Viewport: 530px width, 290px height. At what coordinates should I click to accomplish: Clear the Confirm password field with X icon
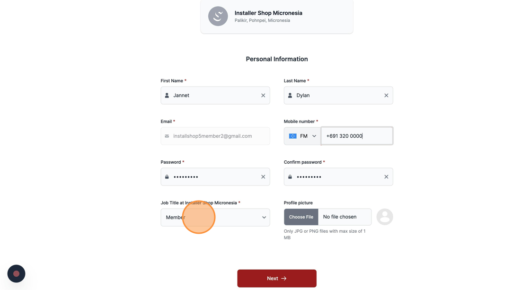pyautogui.click(x=386, y=177)
